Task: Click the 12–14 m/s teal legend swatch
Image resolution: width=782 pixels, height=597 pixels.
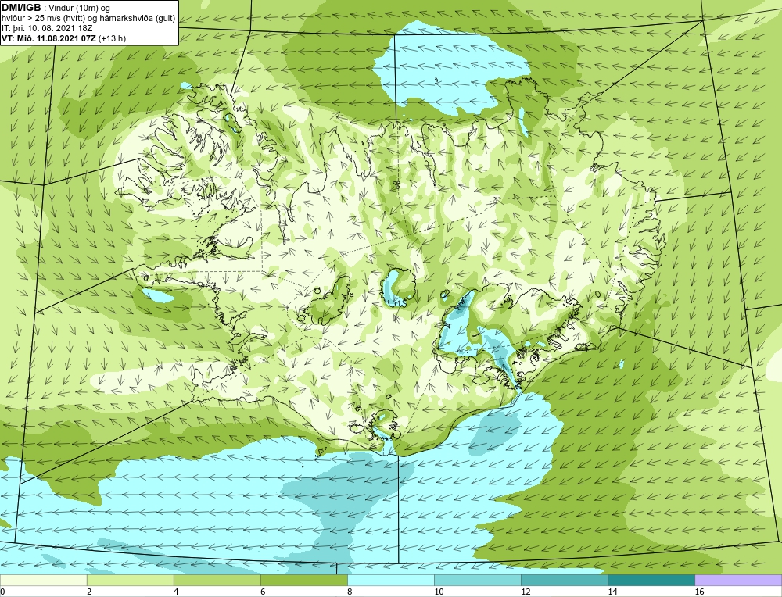Action: (564, 580)
